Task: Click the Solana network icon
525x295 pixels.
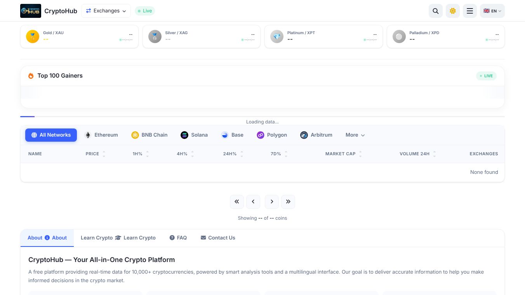Action: (x=184, y=135)
